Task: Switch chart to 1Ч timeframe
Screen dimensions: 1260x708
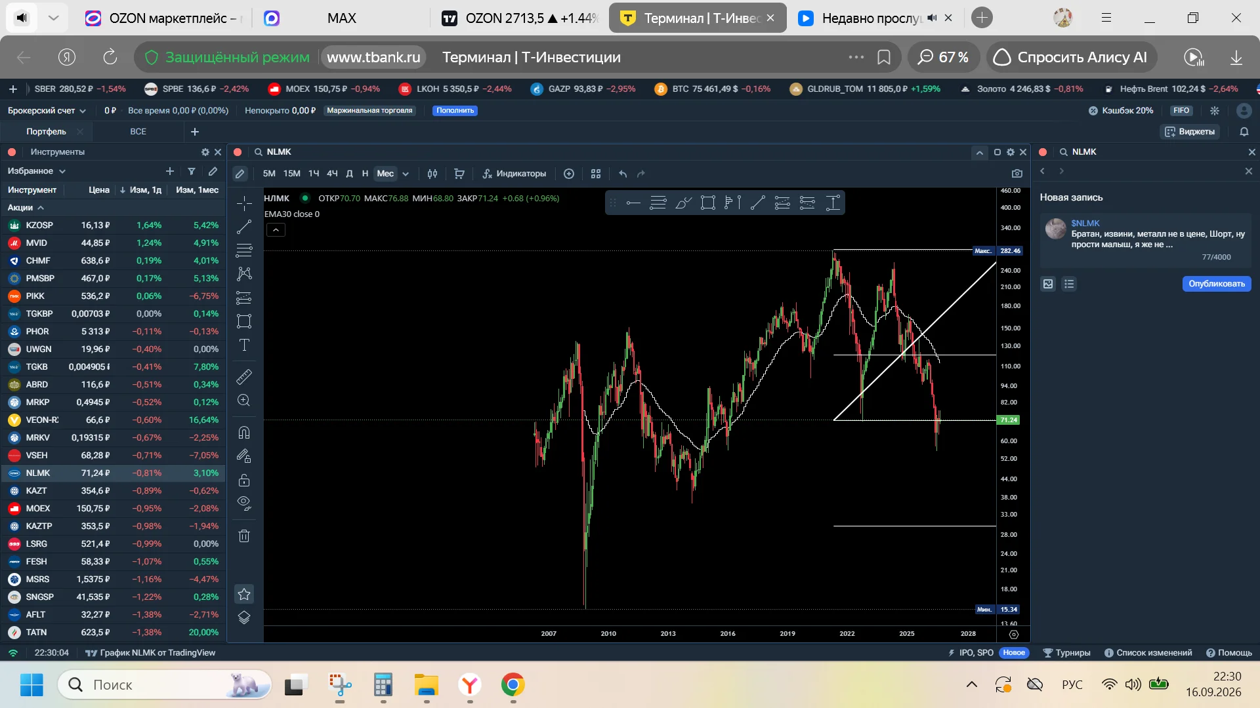Action: click(314, 174)
